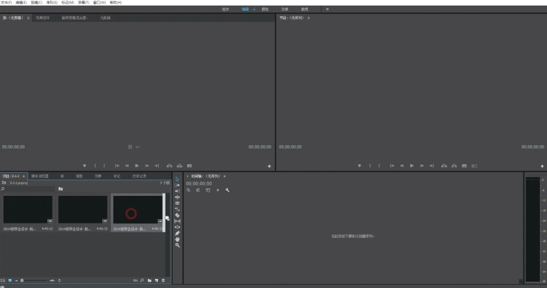Add marker in the timeline panel
This screenshot has width=547, height=288.
pyautogui.click(x=218, y=190)
